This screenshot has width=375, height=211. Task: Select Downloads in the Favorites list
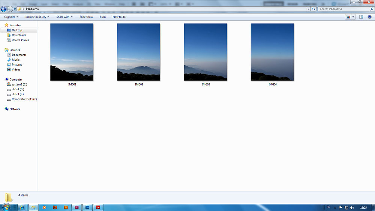point(19,35)
